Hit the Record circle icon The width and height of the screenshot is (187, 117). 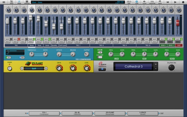pos(183,2)
